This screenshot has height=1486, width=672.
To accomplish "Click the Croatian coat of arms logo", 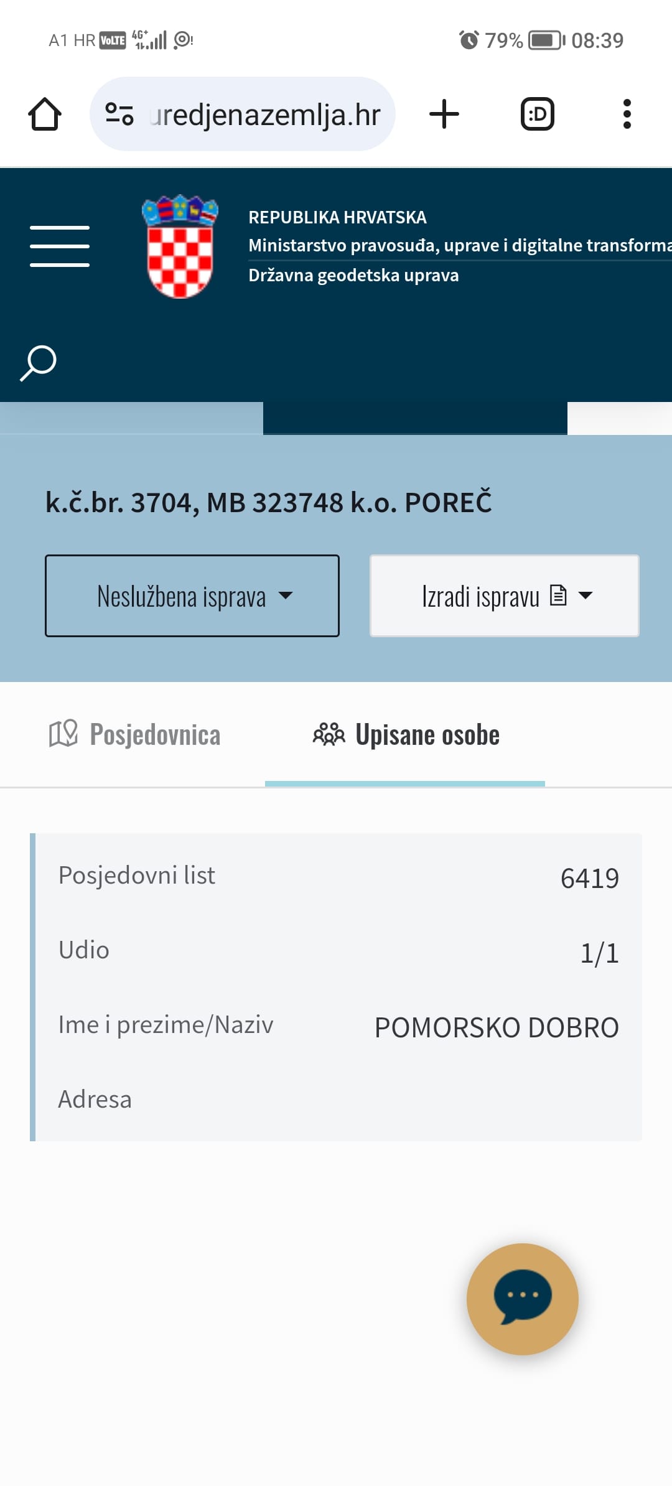I will click(x=180, y=246).
